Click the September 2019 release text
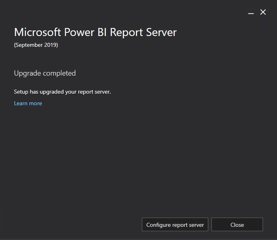Screen dimensions: 277x240 36,45
